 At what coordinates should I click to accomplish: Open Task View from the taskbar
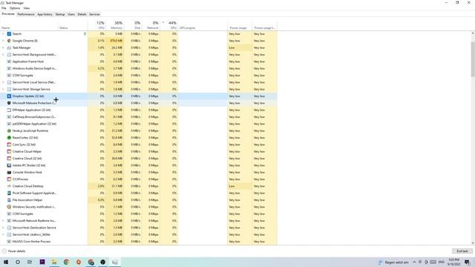tap(30, 262)
